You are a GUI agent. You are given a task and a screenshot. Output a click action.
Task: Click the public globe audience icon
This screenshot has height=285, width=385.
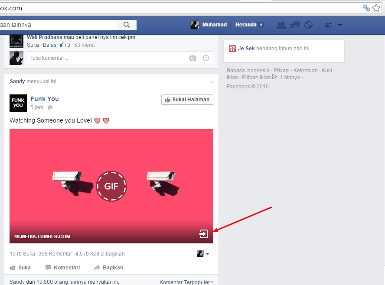point(50,107)
